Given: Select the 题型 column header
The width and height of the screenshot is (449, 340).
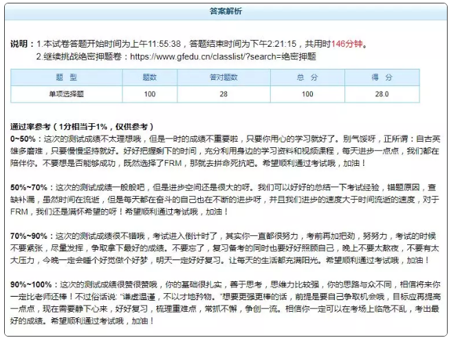Looking at the screenshot, I should click(67, 77).
